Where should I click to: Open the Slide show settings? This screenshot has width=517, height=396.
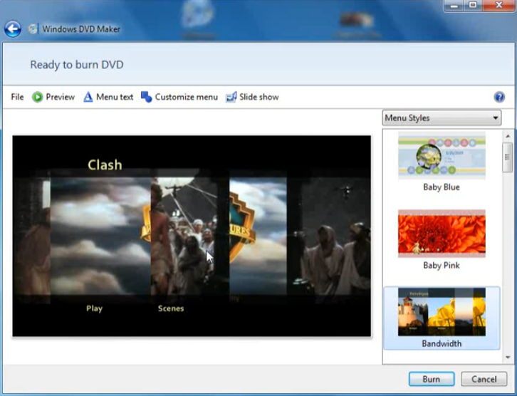tap(252, 97)
